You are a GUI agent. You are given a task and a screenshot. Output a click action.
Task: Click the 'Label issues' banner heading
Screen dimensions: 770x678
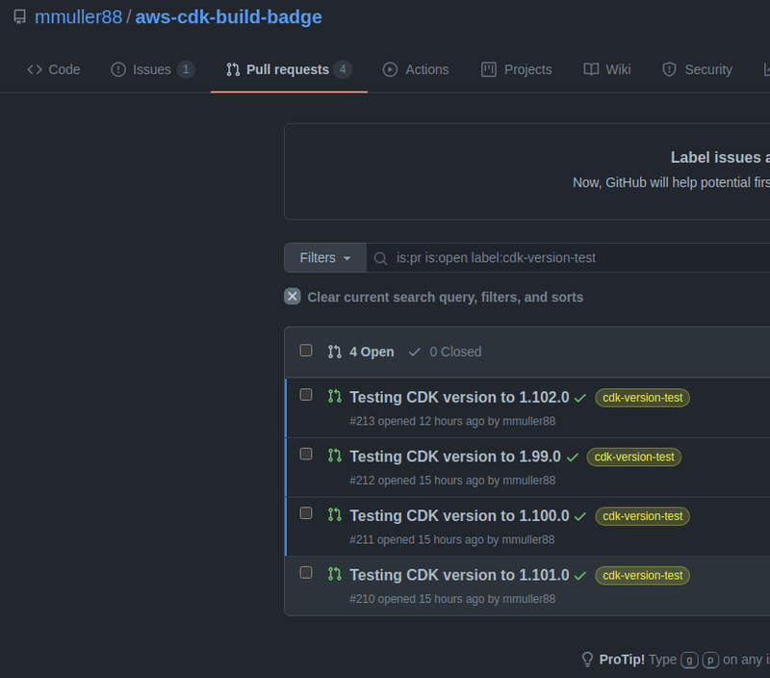(x=720, y=157)
